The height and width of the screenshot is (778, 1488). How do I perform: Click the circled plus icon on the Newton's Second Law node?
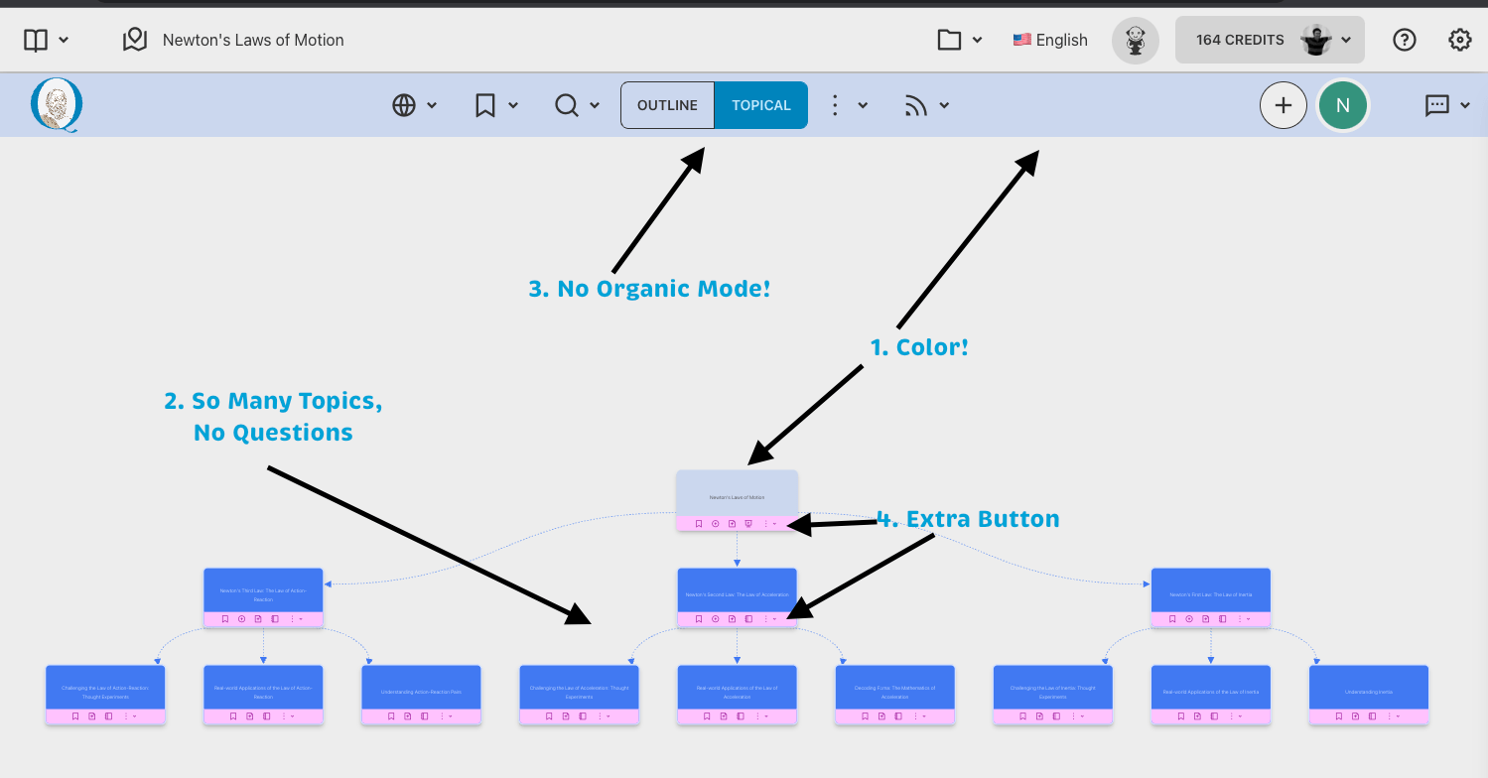pyautogui.click(x=716, y=619)
